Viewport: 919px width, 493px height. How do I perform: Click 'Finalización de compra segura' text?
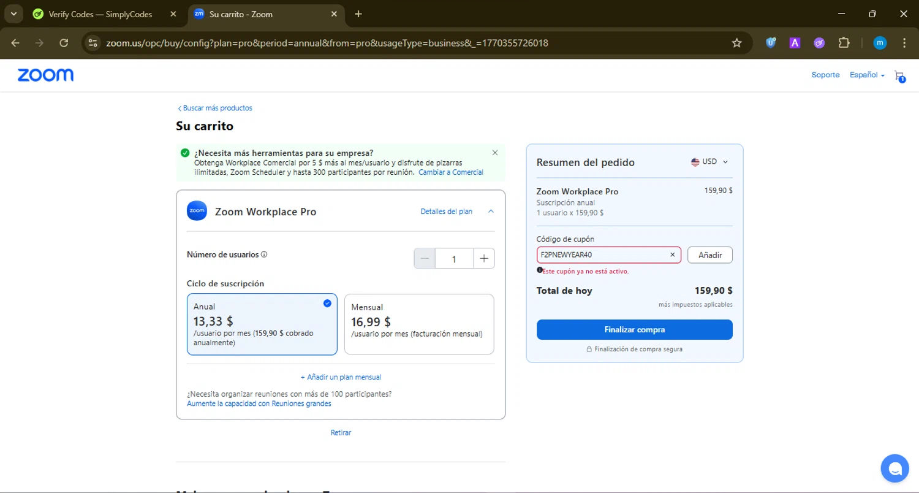[638, 349]
